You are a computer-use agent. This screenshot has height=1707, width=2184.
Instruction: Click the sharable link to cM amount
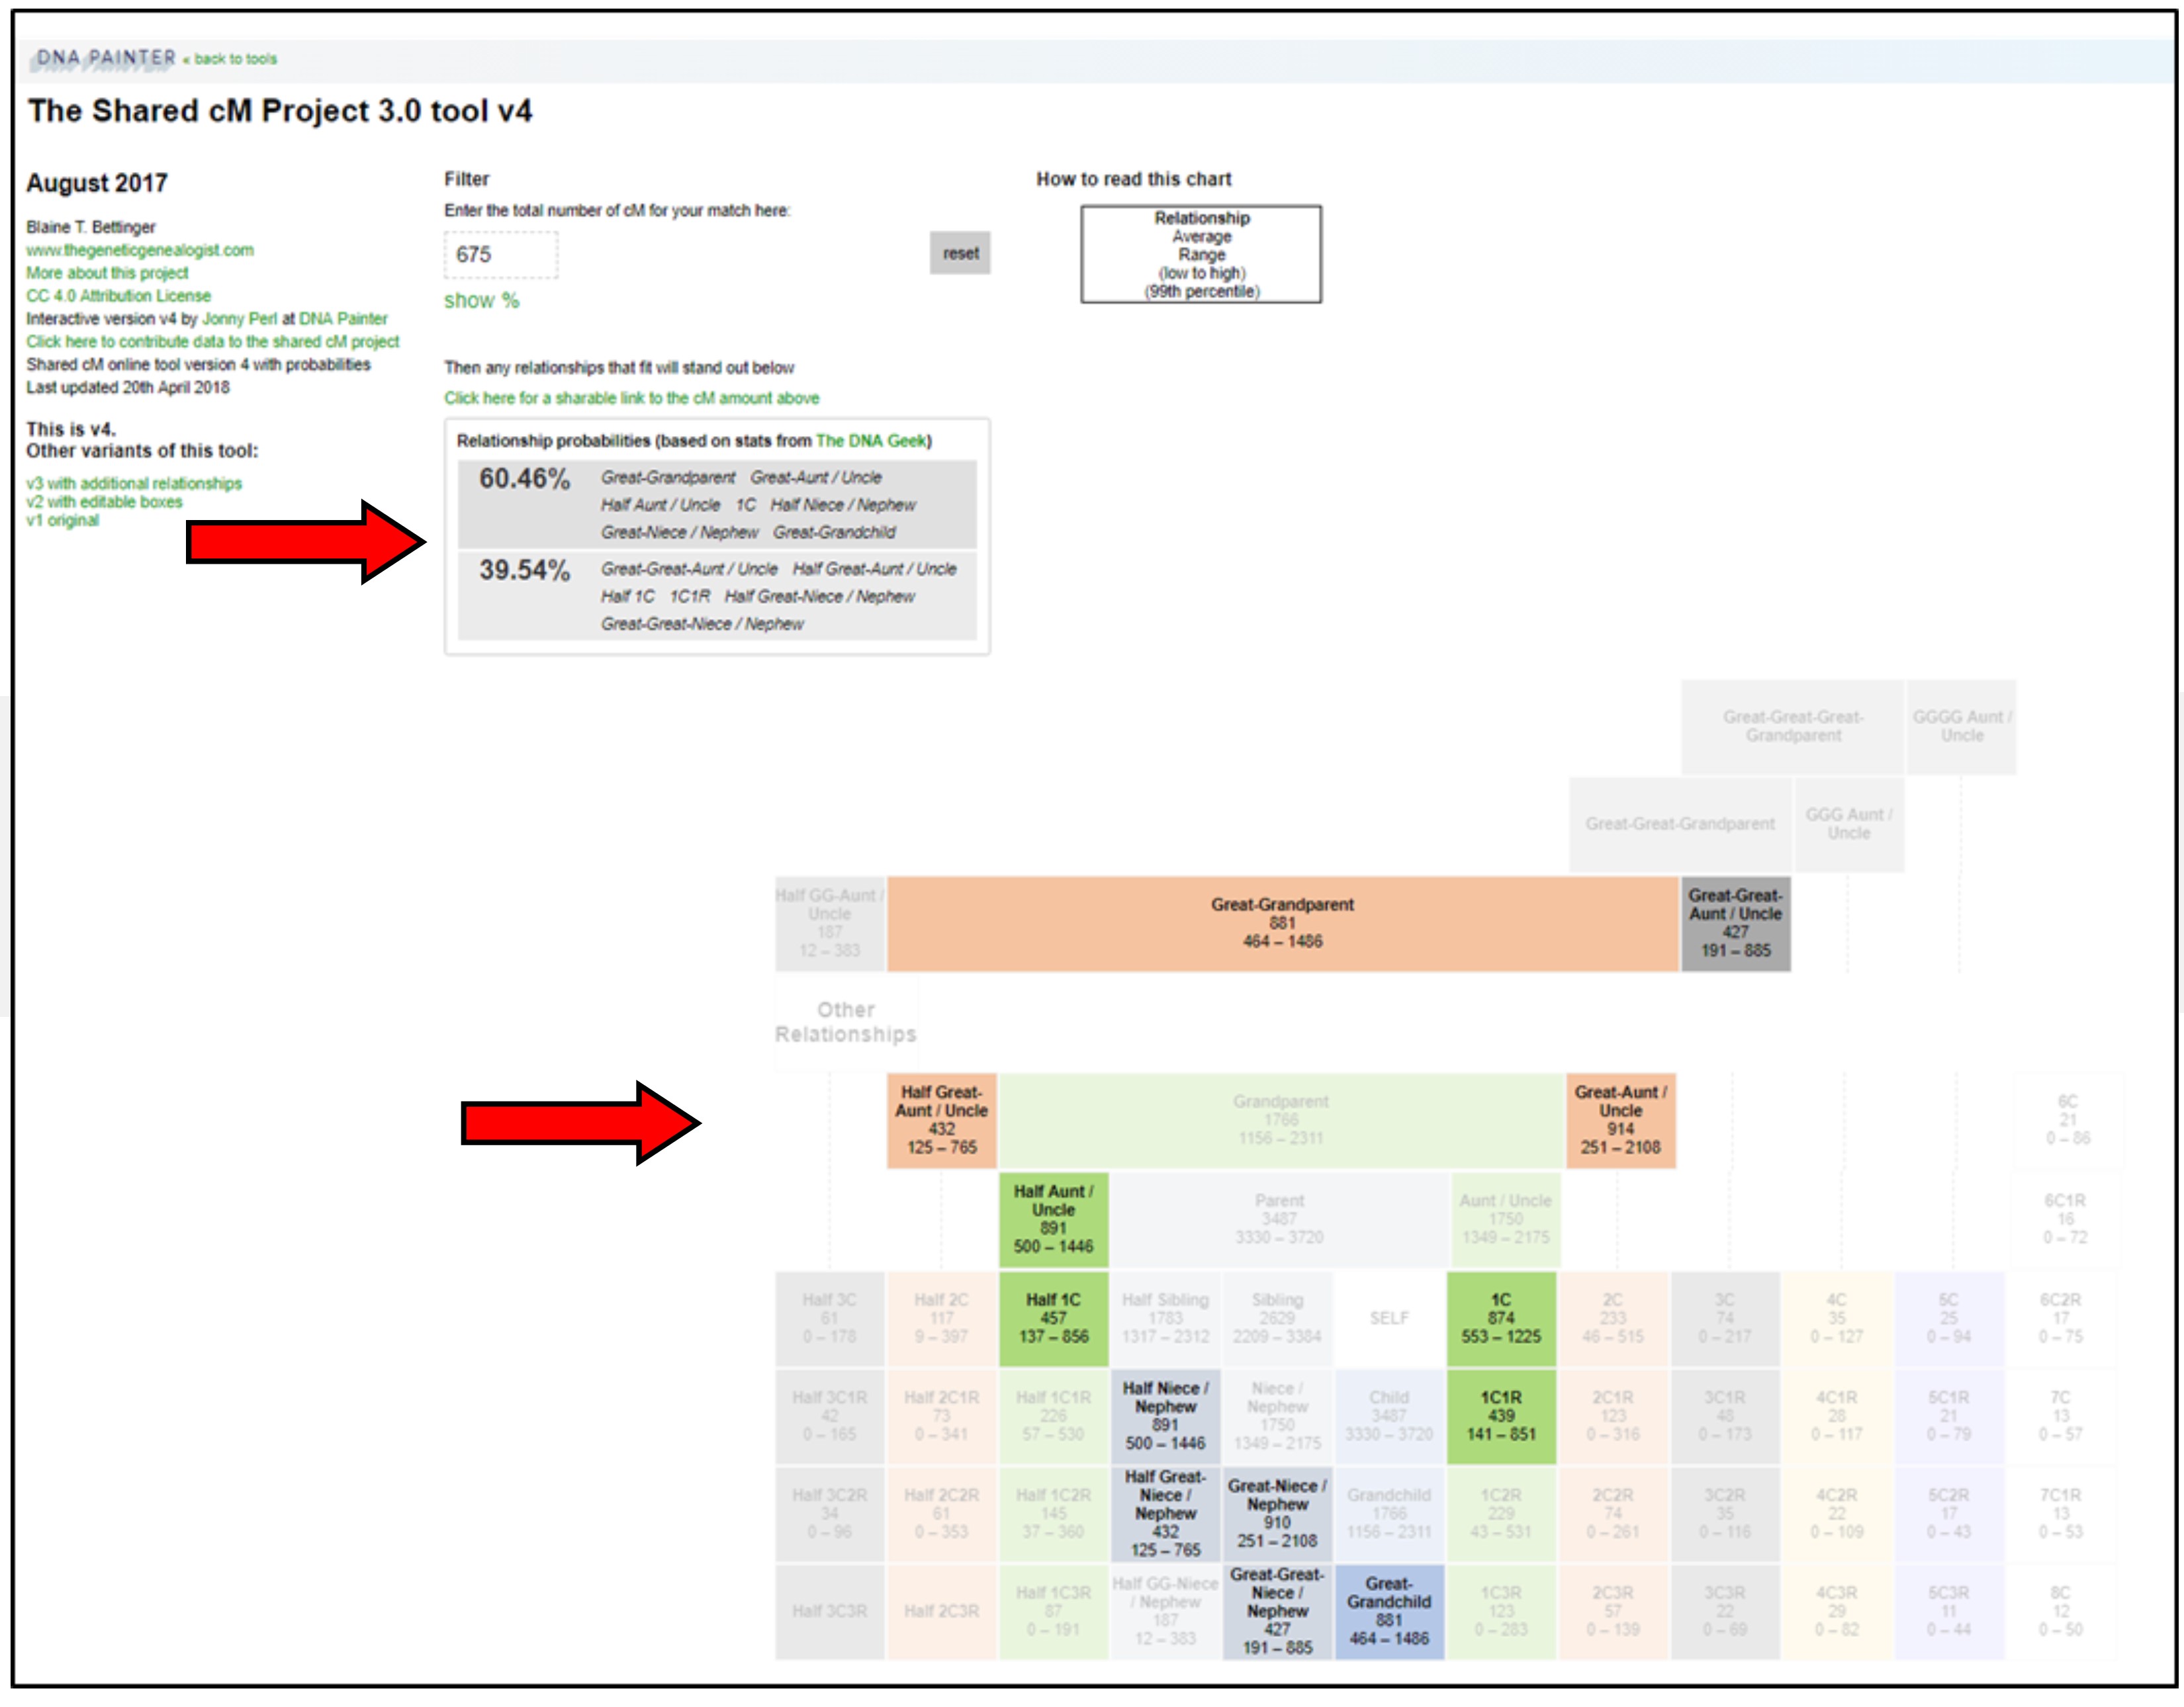pos(631,398)
